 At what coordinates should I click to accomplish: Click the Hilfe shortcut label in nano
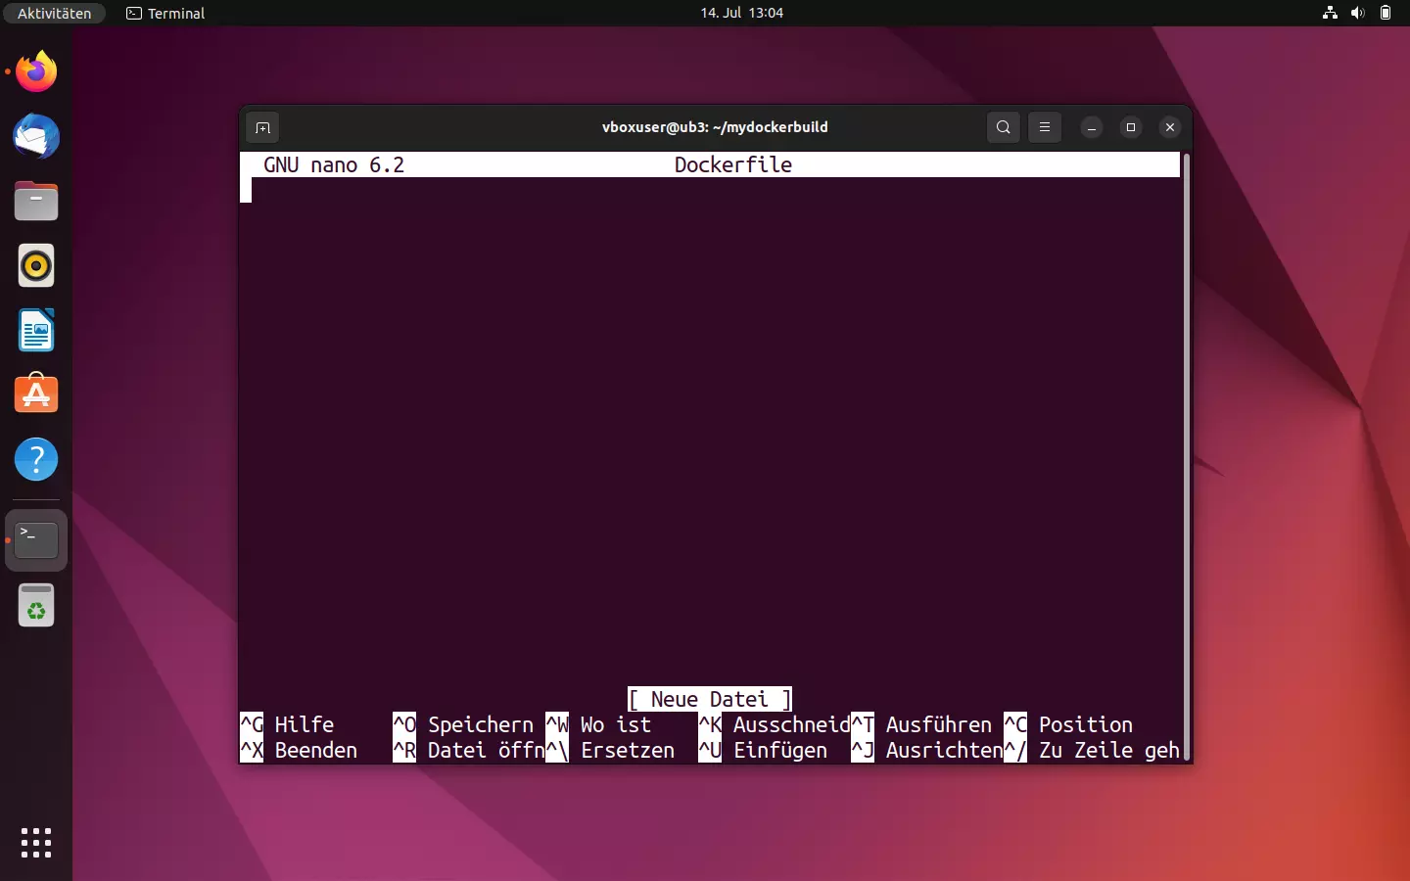click(x=304, y=725)
